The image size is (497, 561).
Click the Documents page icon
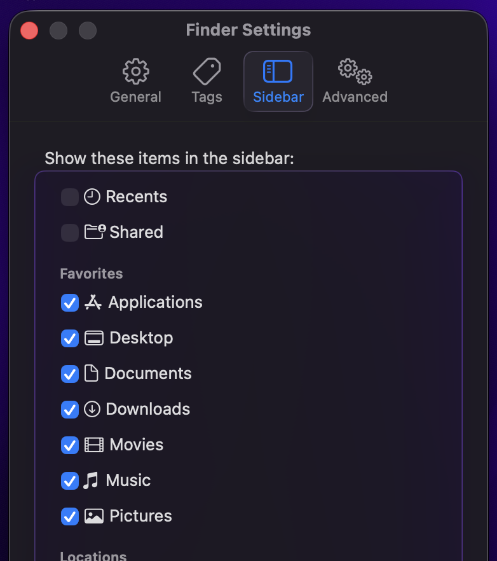pyautogui.click(x=92, y=373)
